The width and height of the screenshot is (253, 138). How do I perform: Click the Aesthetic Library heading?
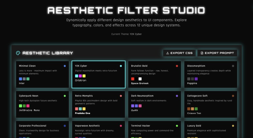coord(48,53)
